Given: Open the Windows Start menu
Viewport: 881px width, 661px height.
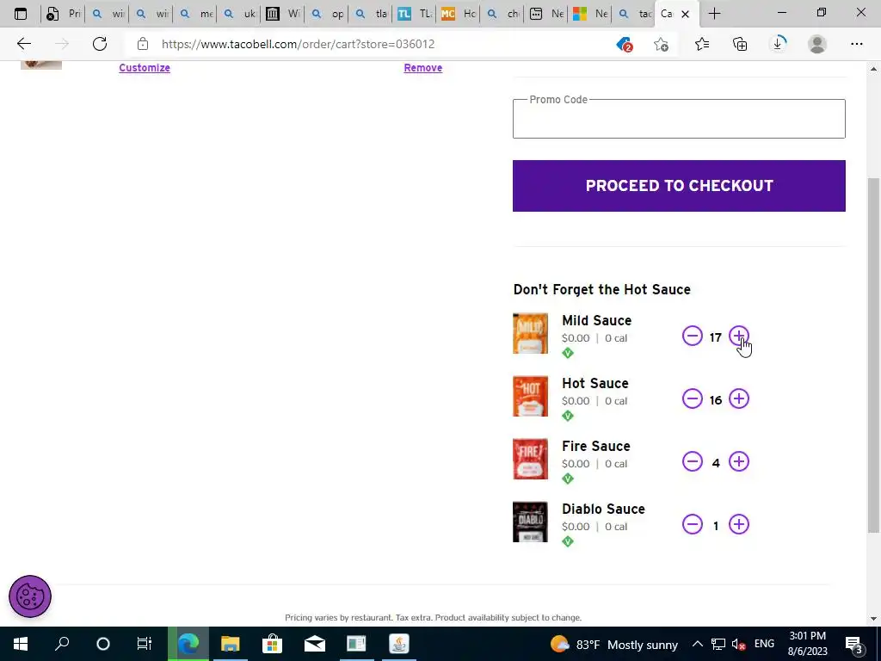Looking at the screenshot, I should (x=21, y=644).
